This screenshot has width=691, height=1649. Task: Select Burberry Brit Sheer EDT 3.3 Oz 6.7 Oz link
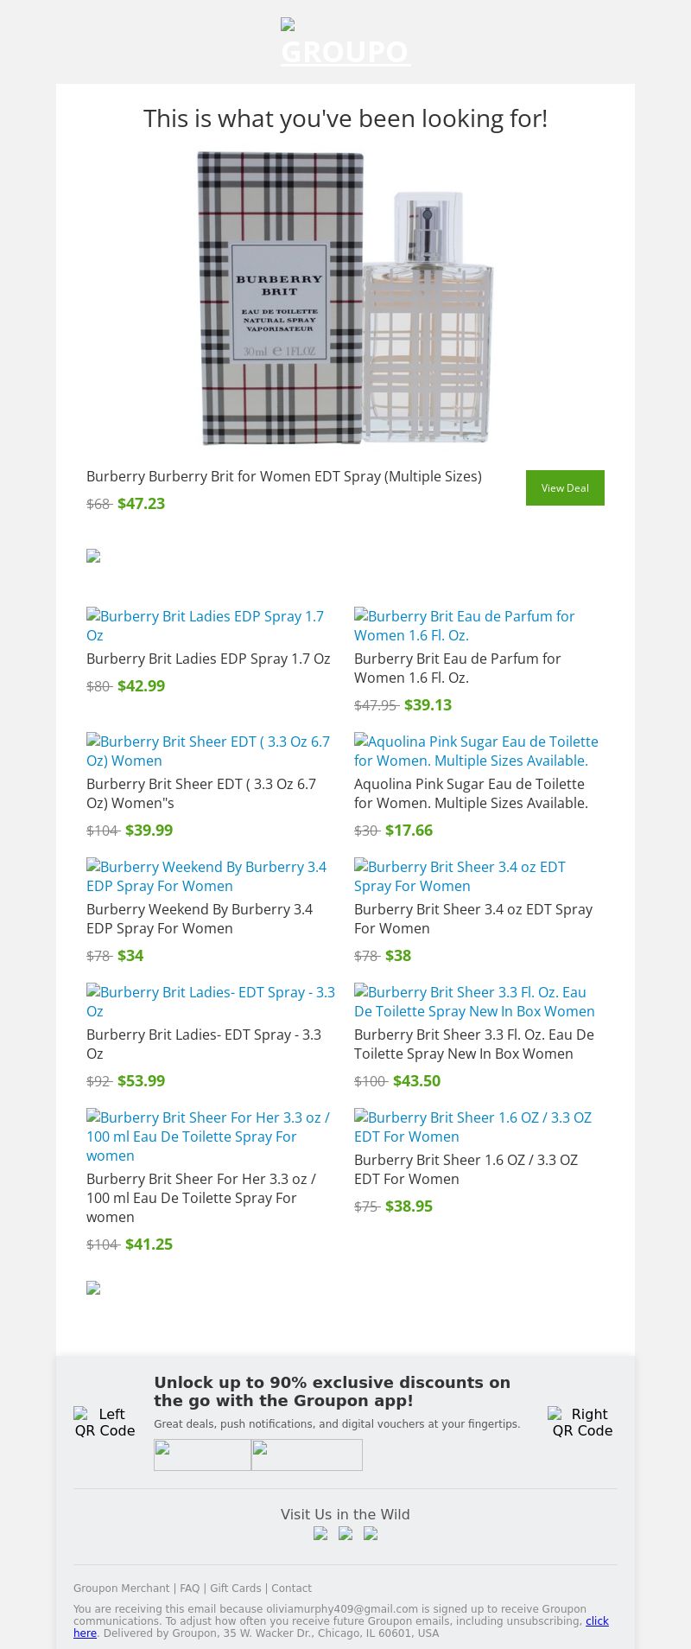[208, 751]
